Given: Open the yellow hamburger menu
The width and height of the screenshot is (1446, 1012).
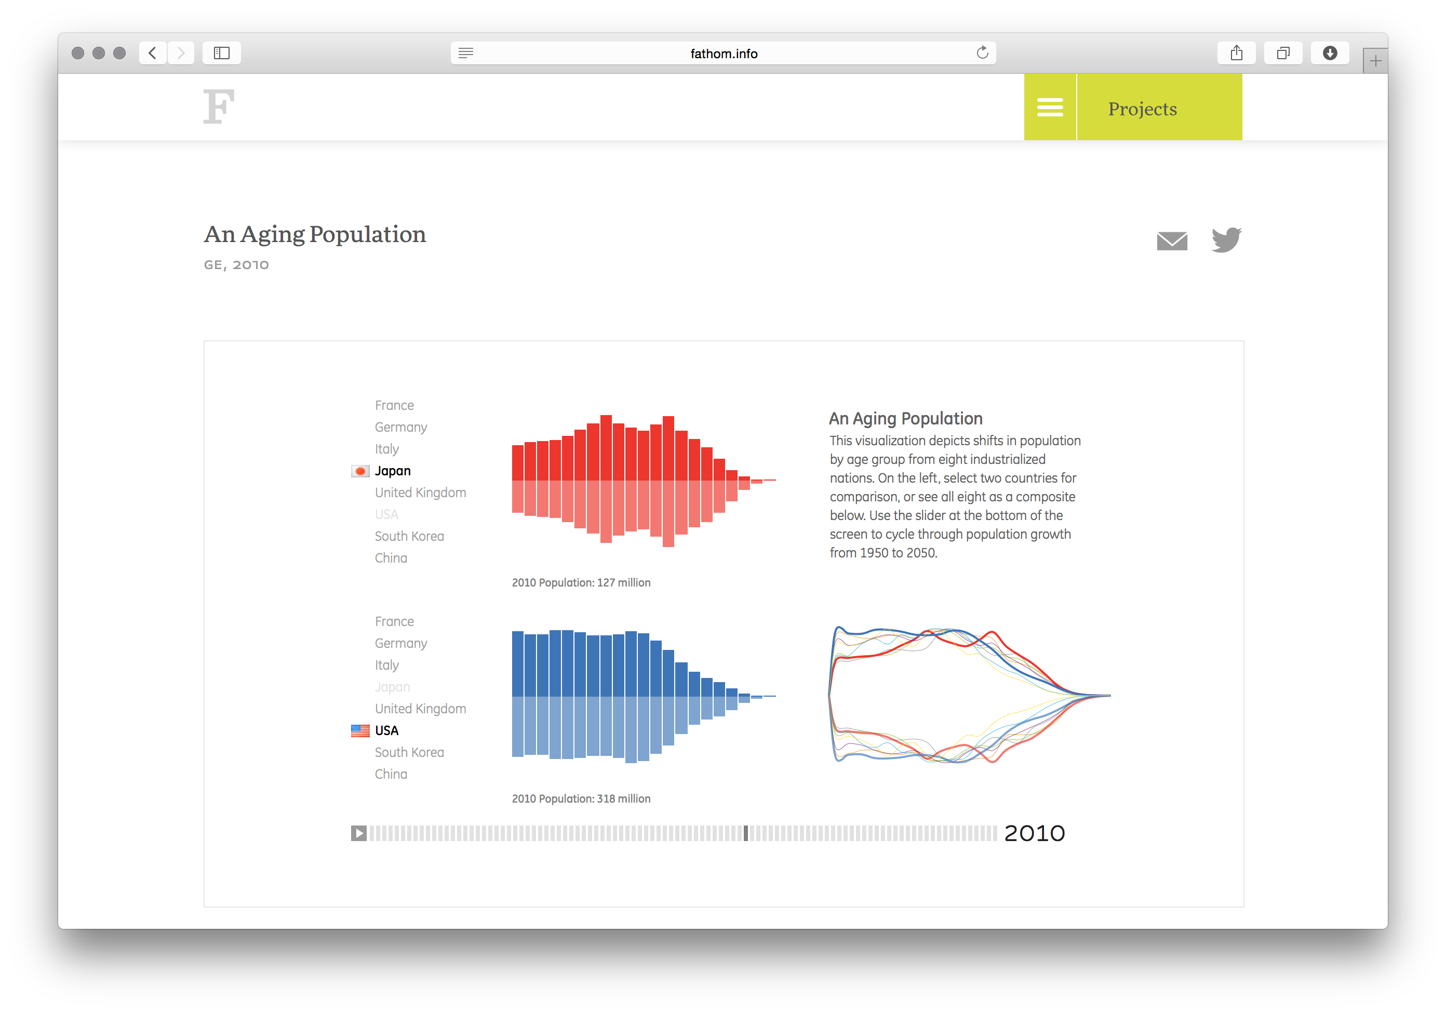Looking at the screenshot, I should click(x=1050, y=107).
